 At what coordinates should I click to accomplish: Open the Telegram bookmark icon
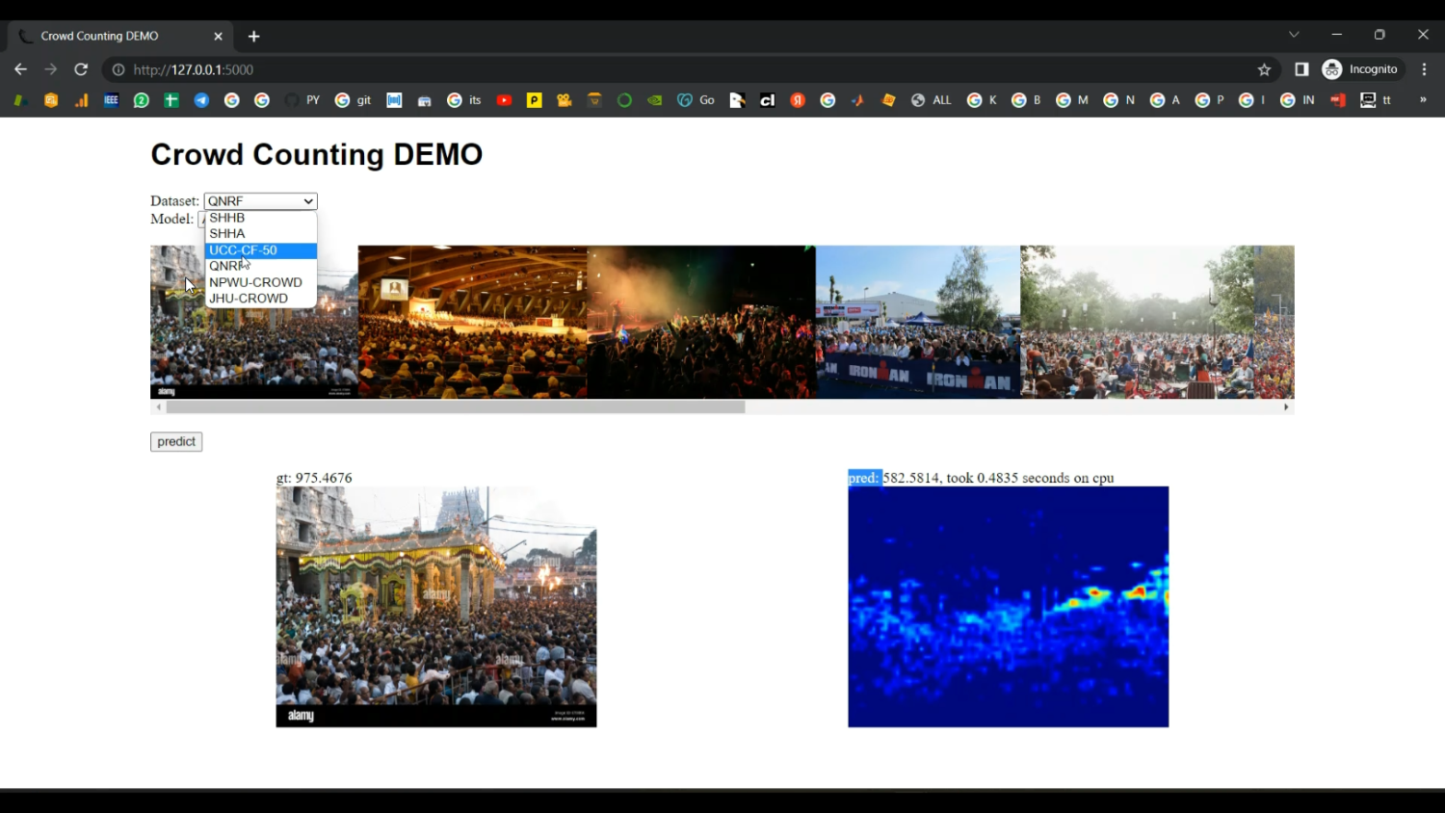[201, 100]
